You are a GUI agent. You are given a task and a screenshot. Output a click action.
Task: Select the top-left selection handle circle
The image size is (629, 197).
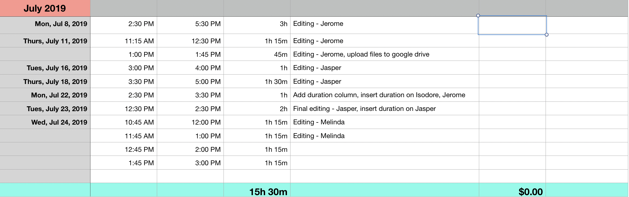point(478,16)
